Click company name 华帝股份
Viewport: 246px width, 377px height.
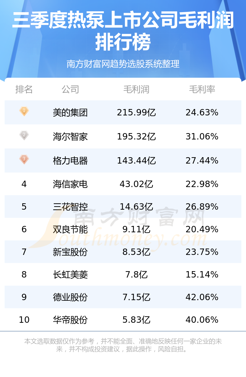(x=70, y=320)
